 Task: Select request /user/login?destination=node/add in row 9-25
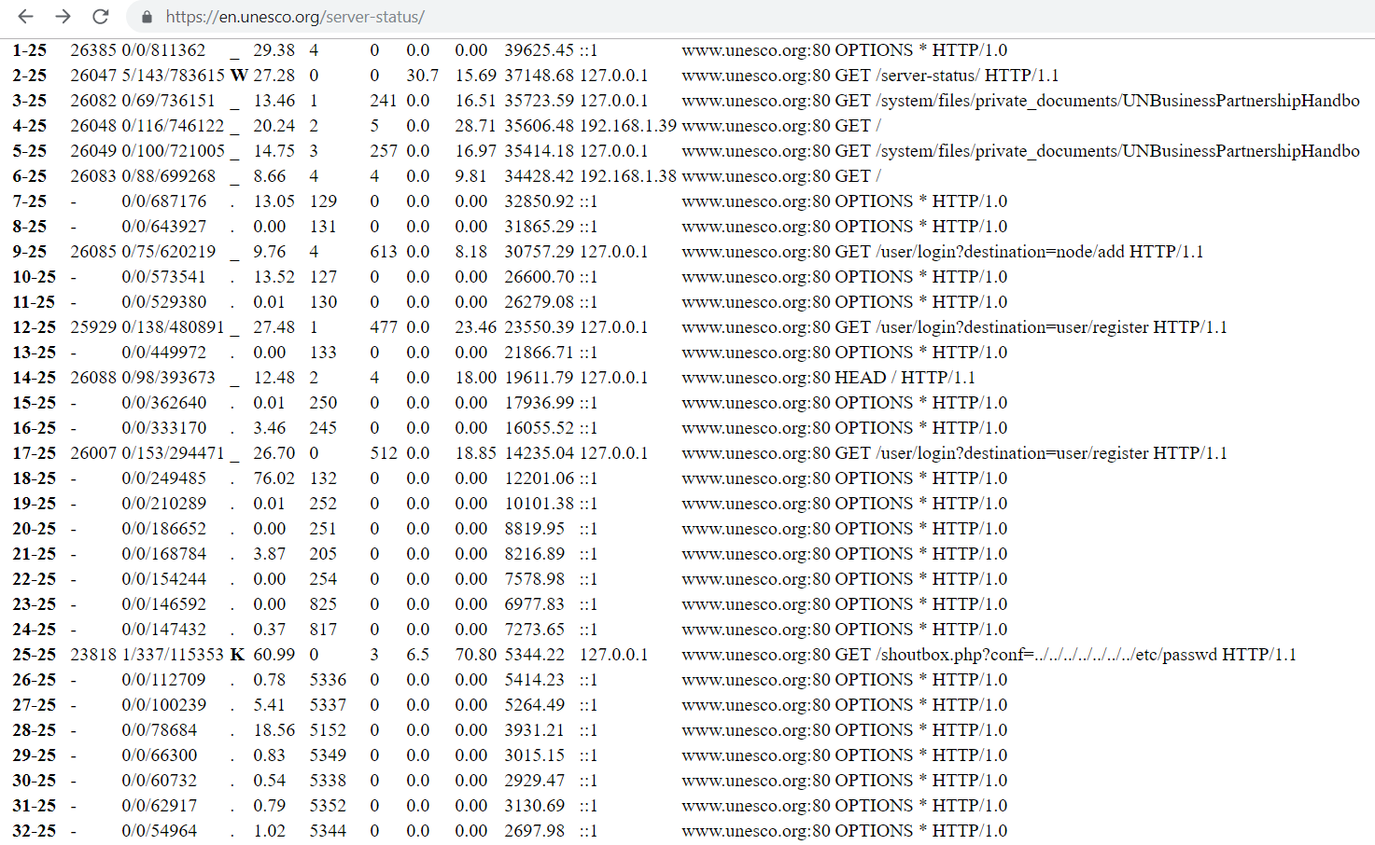pyautogui.click(x=1018, y=252)
